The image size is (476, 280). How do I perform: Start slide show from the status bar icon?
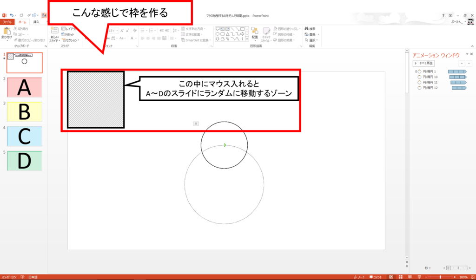point(420,277)
